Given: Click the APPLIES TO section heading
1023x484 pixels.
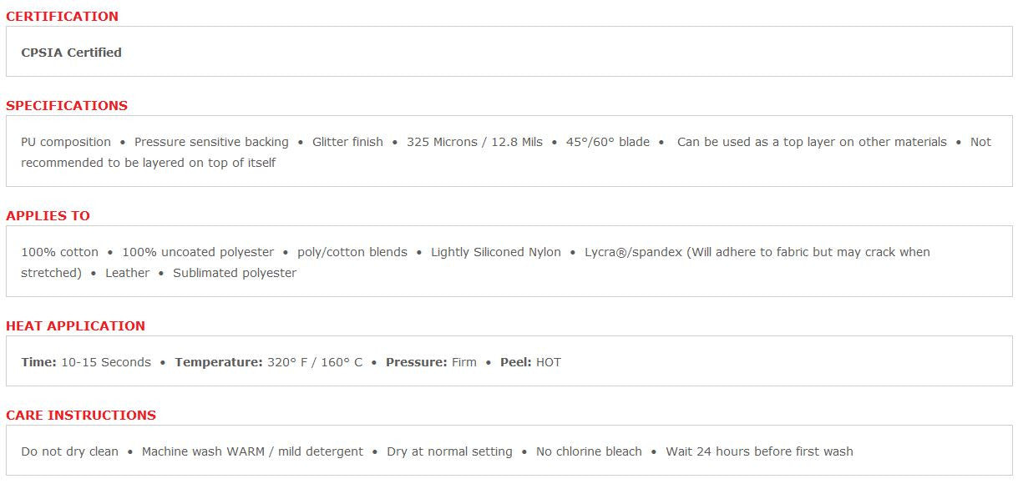Looking at the screenshot, I should tap(48, 216).
